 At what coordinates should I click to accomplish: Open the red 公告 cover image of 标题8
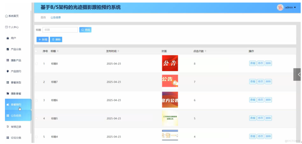click(170, 63)
